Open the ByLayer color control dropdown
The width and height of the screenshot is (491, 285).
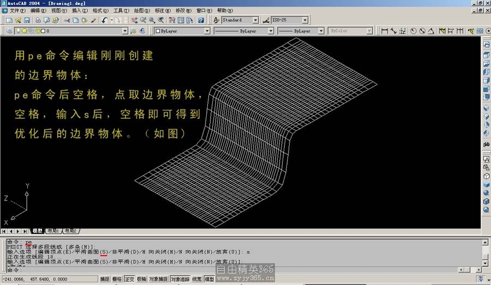click(x=207, y=31)
